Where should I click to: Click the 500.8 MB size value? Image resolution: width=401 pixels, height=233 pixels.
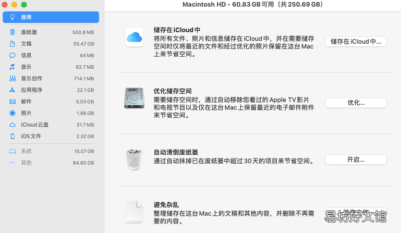[83, 32]
